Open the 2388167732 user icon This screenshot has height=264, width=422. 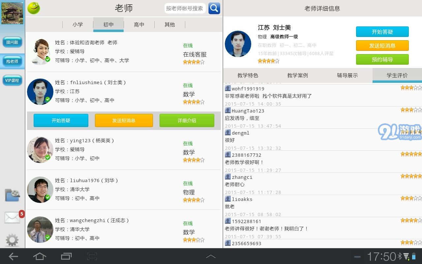pyautogui.click(x=228, y=154)
